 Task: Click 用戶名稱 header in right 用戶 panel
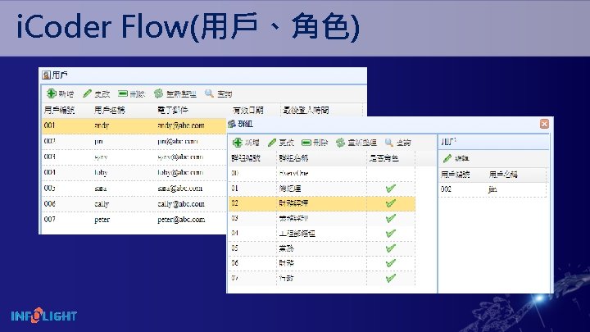pos(503,175)
